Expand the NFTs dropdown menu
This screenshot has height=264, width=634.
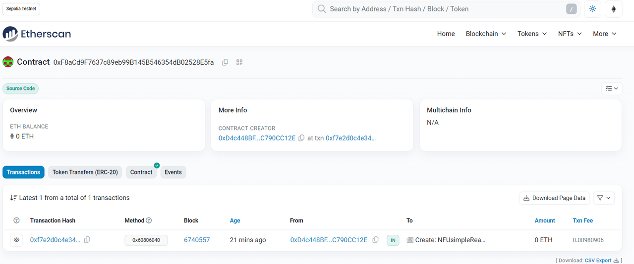point(570,34)
